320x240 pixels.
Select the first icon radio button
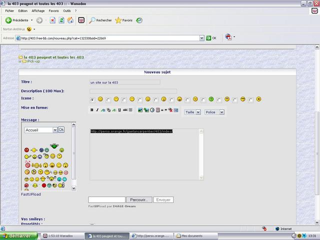point(92,99)
